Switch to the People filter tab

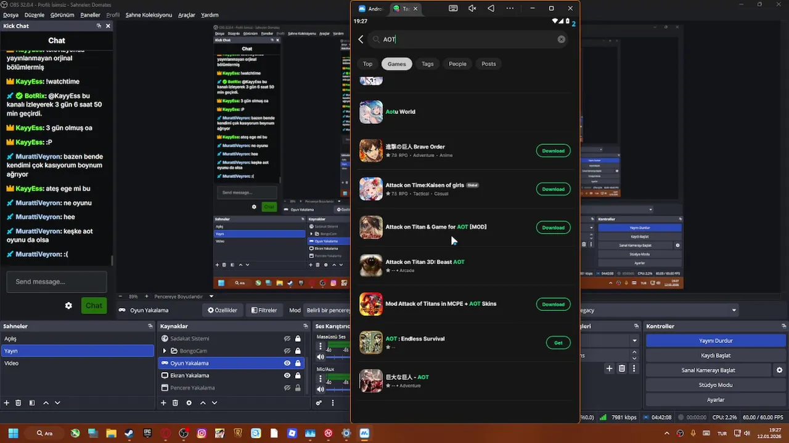point(457,64)
